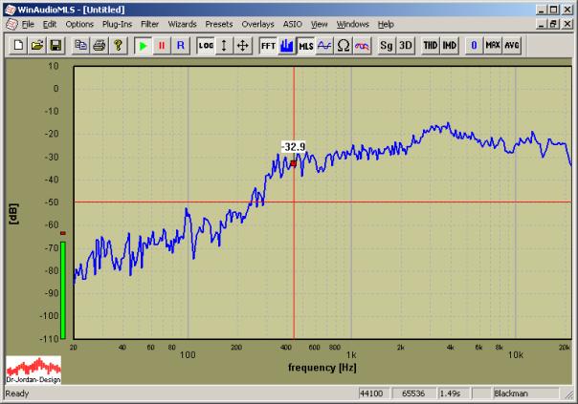The image size is (578, 404).
Task: Pause measurement with the red pause button
Action: (x=161, y=45)
